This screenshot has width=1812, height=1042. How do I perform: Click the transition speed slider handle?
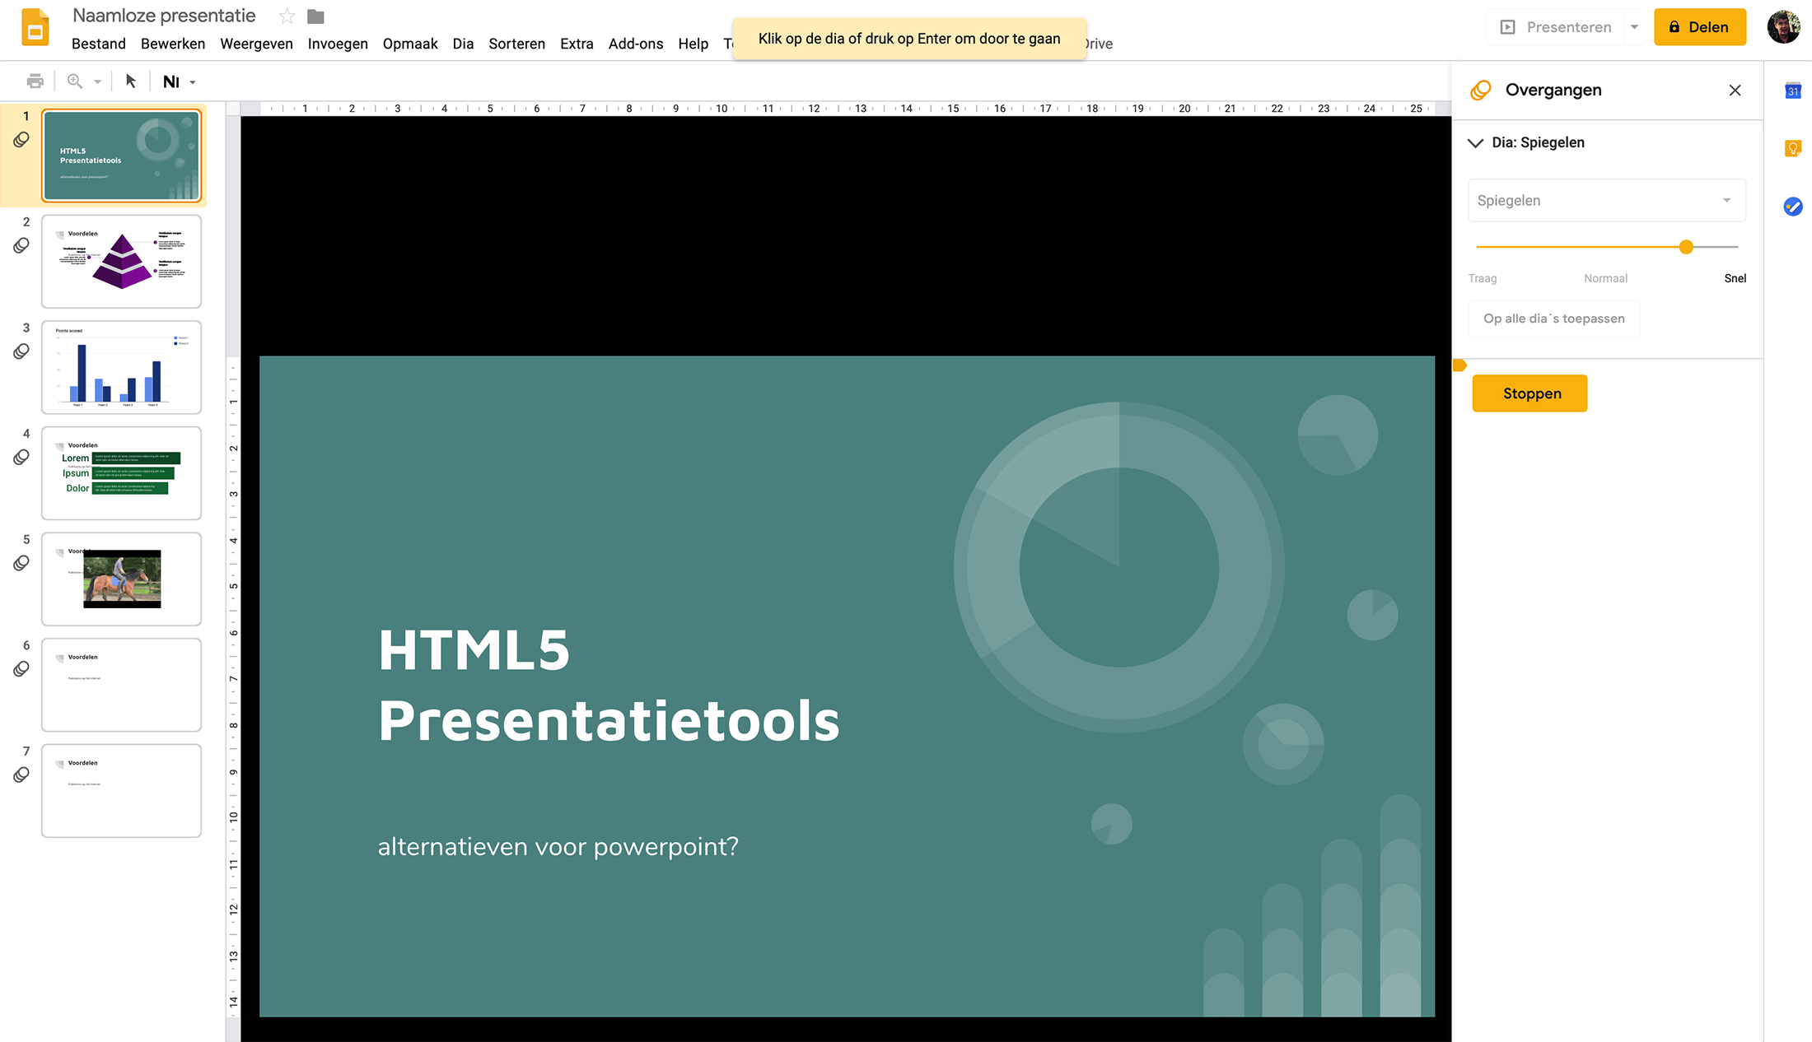1686,247
